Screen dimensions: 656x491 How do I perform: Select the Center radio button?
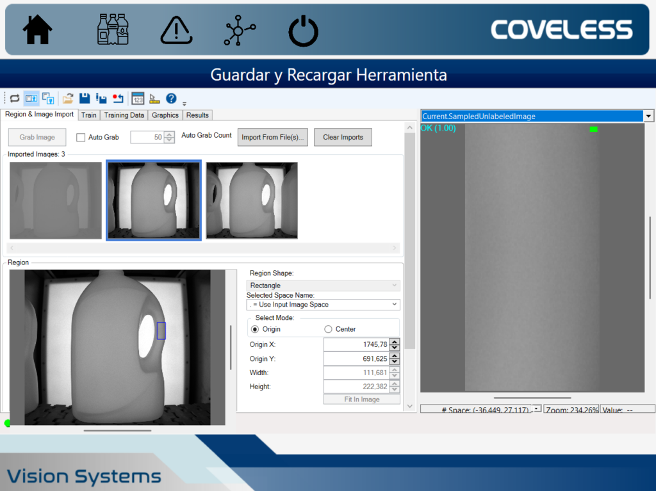click(x=329, y=329)
